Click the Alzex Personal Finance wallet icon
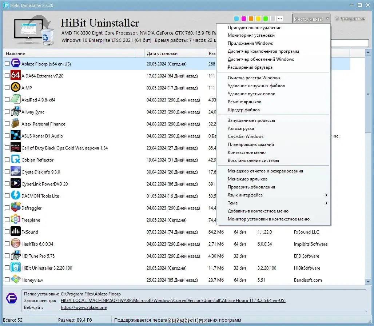This screenshot has height=326, width=374. pyautogui.click(x=16, y=123)
